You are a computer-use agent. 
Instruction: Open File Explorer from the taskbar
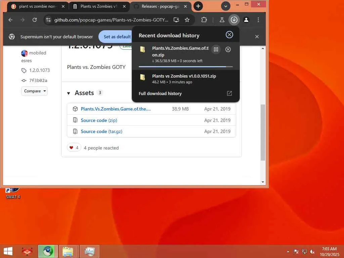[x=68, y=251]
